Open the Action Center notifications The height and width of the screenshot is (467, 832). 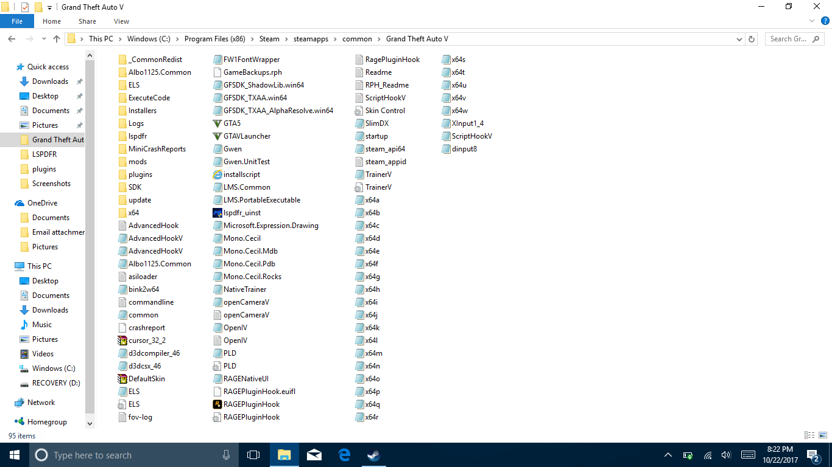point(813,455)
